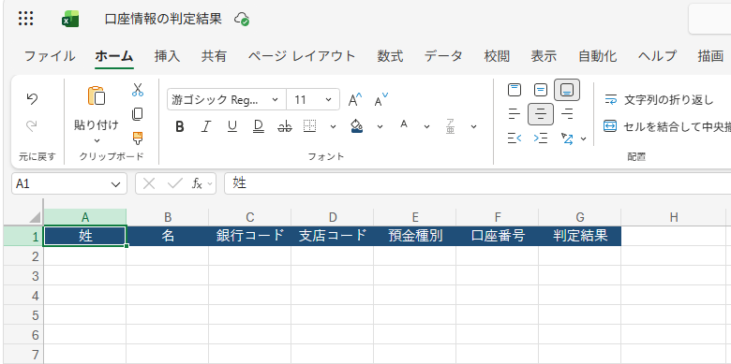Click the paste clipboard icon

[97, 95]
